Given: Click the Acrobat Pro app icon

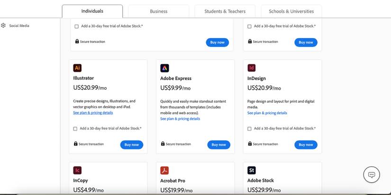Looking at the screenshot, I should click(x=164, y=170).
